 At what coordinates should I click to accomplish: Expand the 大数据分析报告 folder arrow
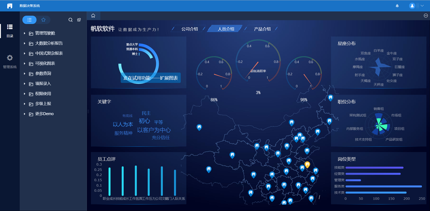(24, 43)
